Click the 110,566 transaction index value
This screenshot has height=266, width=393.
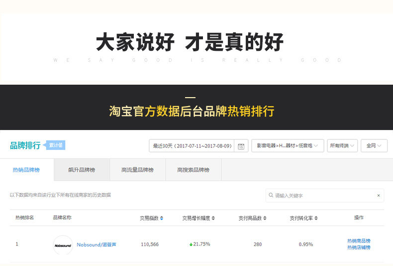click(x=150, y=245)
